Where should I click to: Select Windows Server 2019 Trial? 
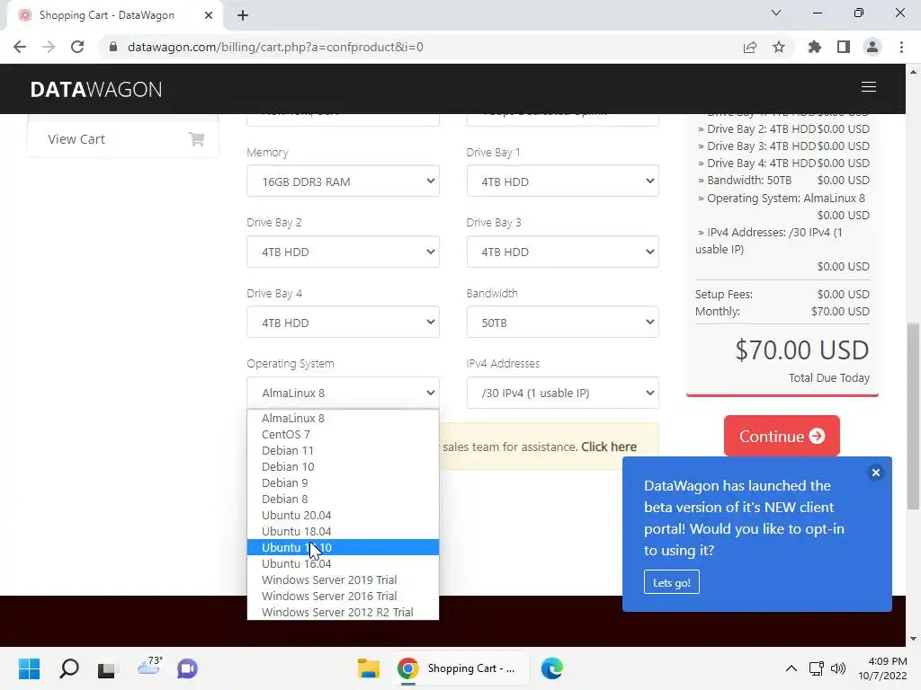pos(343,579)
